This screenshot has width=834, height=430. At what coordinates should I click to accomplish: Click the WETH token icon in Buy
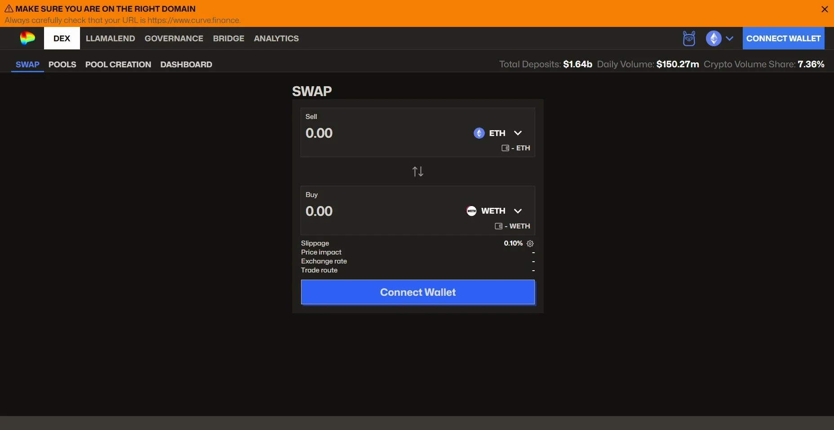471,211
